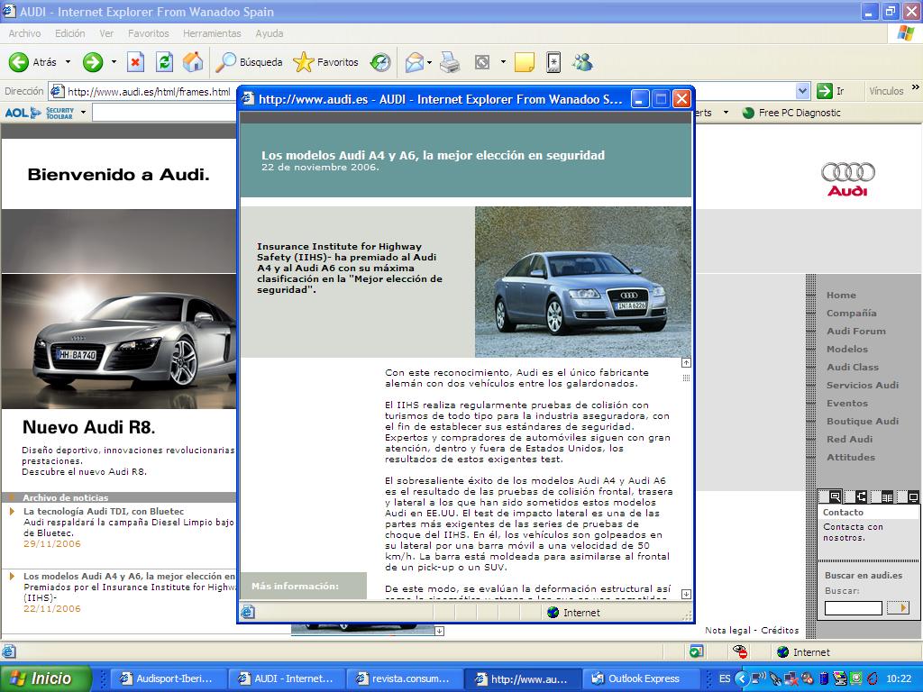
Task: Click the AOL Security Toolbar logo
Action: (40, 113)
